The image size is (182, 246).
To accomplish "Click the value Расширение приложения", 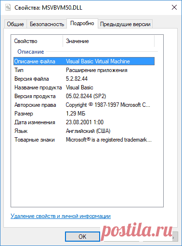I will pyautogui.click(x=97, y=70).
